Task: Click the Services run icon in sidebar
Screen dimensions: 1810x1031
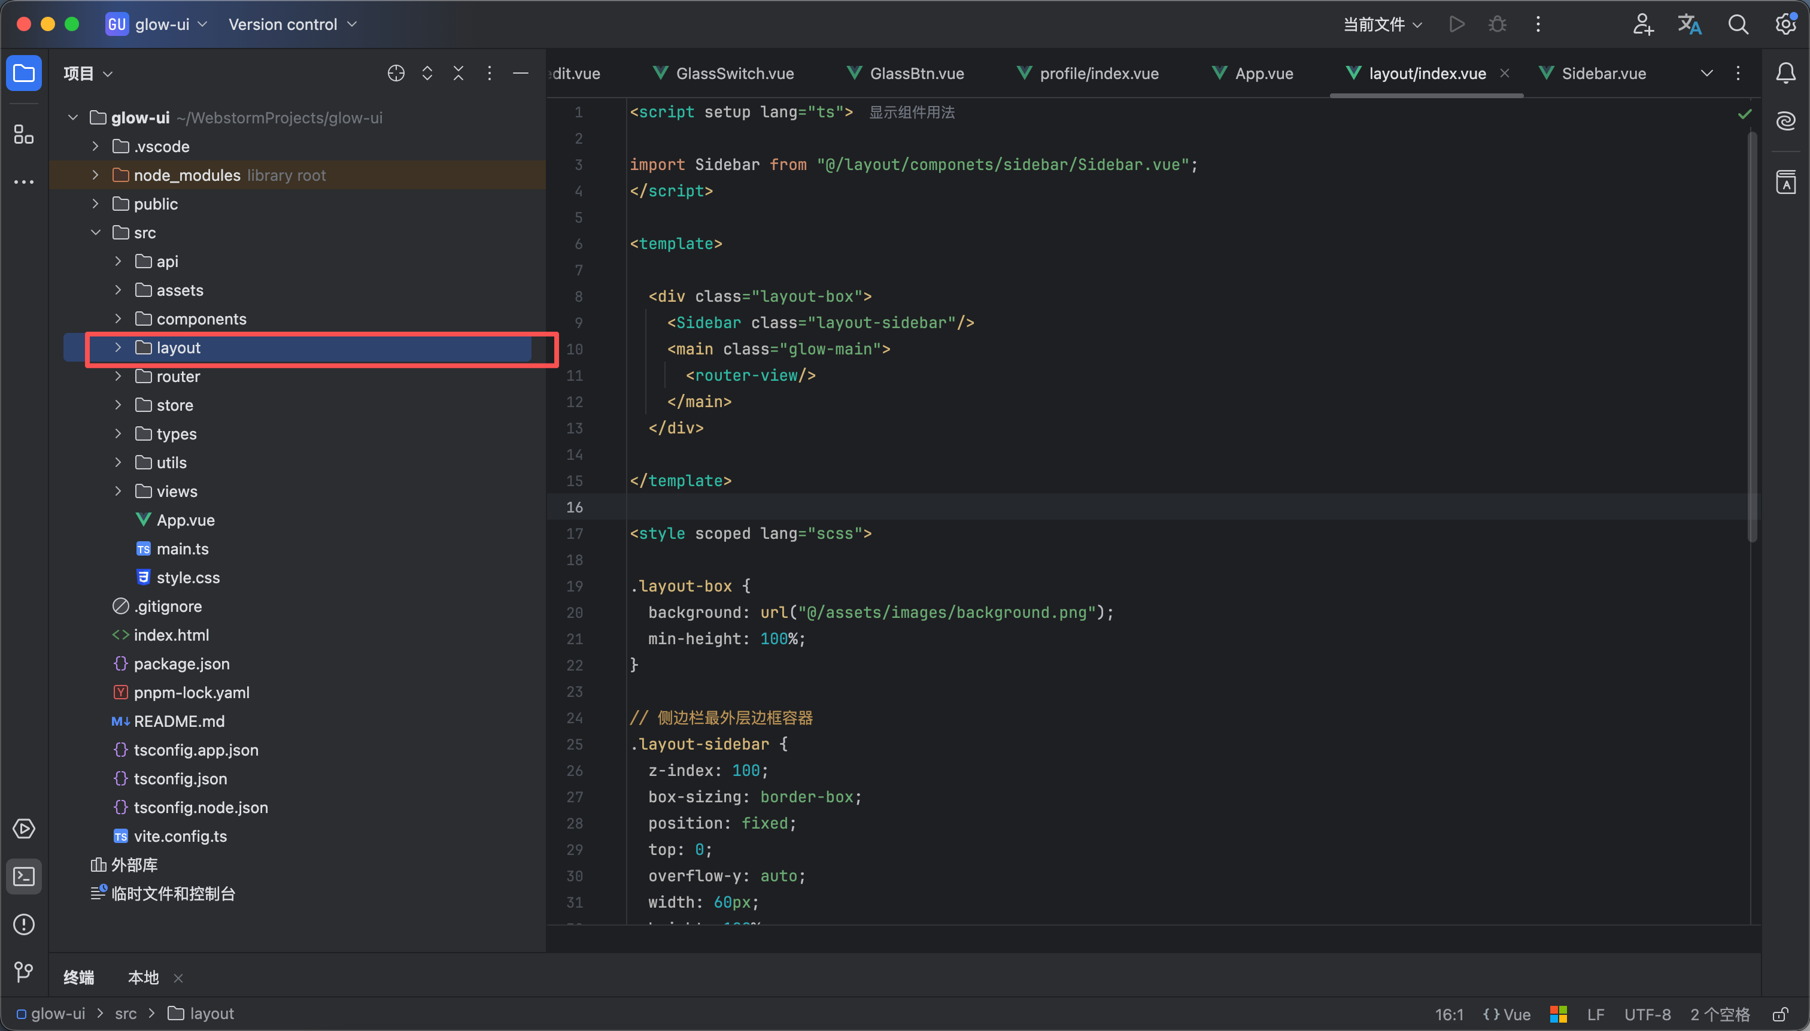Action: pyautogui.click(x=23, y=829)
